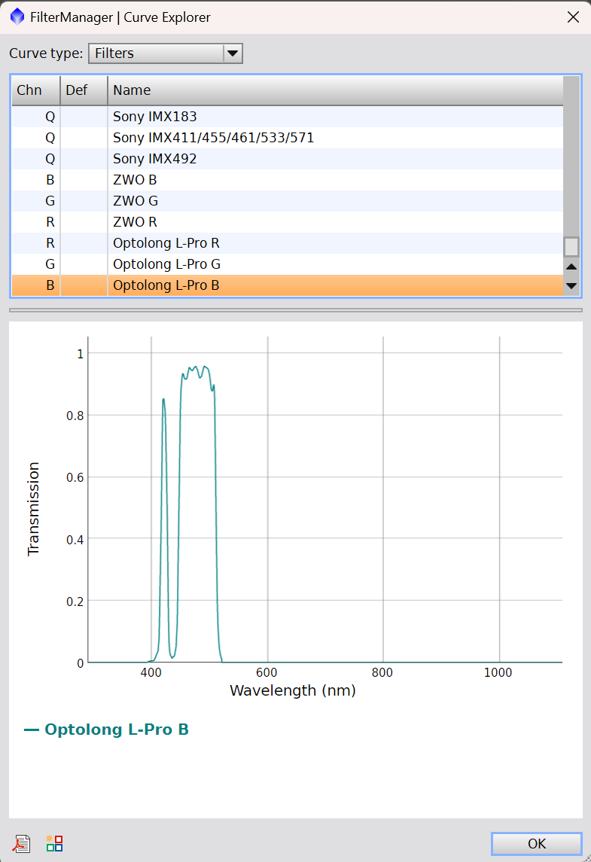Click the colored squares combine curves icon
The image size is (591, 862).
(x=54, y=842)
